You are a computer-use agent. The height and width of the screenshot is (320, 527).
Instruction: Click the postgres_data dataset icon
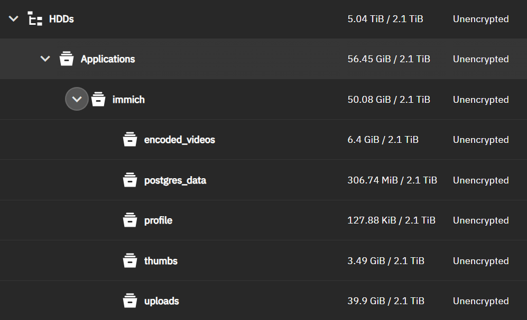(x=130, y=180)
